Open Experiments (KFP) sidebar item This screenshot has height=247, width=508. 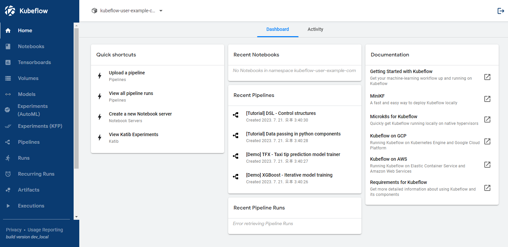(37, 126)
